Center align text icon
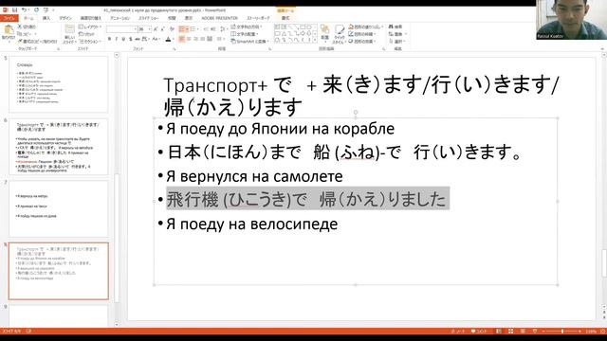Screen dimensions: 607x341 [x=189, y=39]
